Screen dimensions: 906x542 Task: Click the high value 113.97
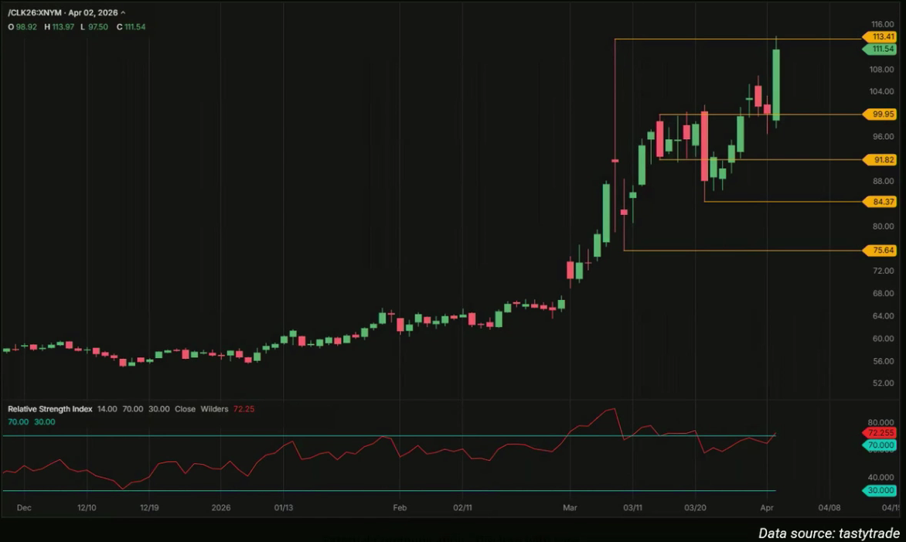tap(63, 26)
